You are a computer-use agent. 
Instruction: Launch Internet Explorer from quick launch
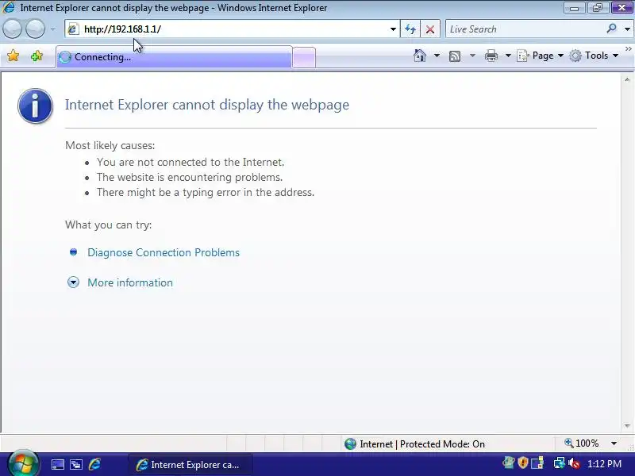pos(95,464)
